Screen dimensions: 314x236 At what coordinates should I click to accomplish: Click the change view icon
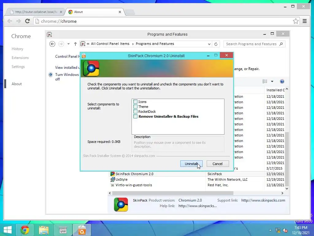(x=265, y=81)
